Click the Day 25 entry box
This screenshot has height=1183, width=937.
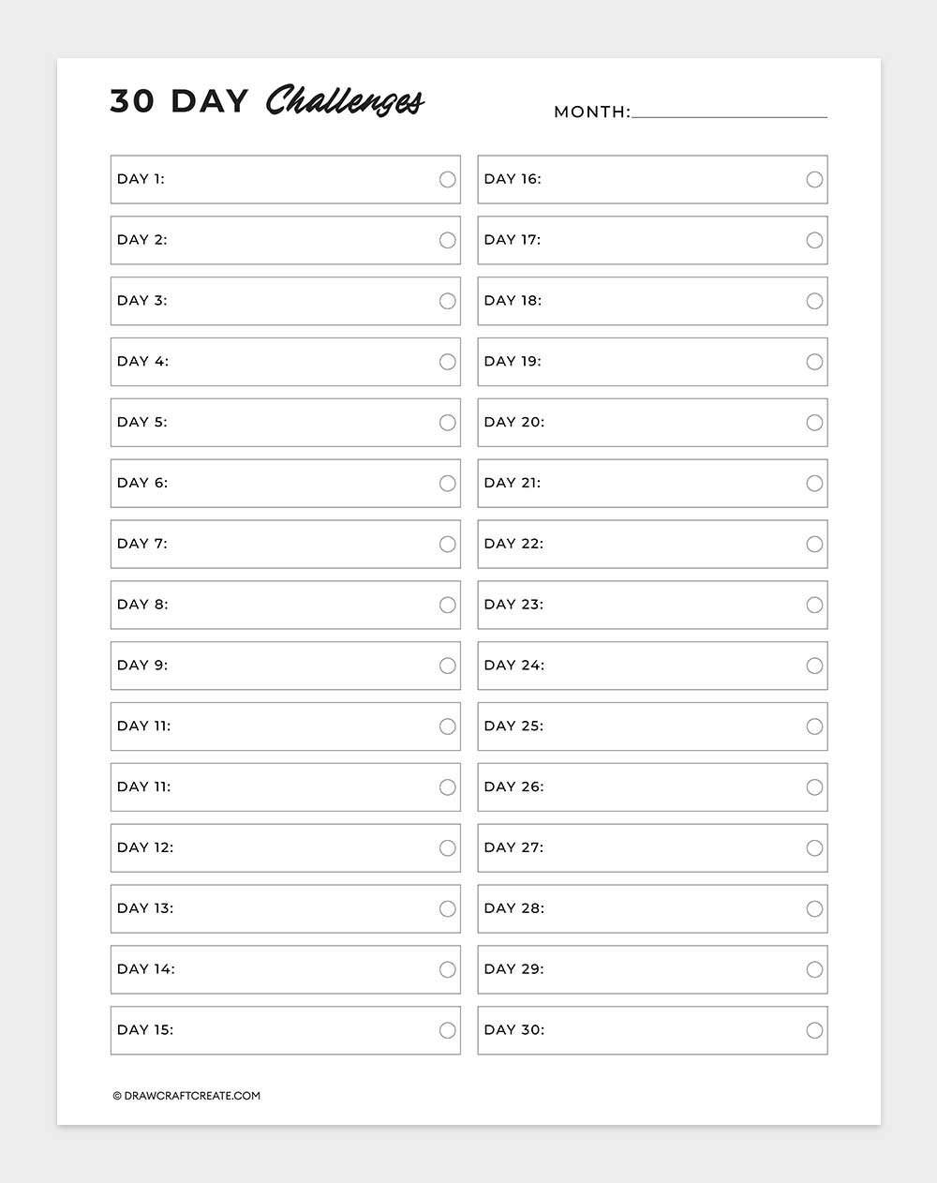[x=653, y=726]
